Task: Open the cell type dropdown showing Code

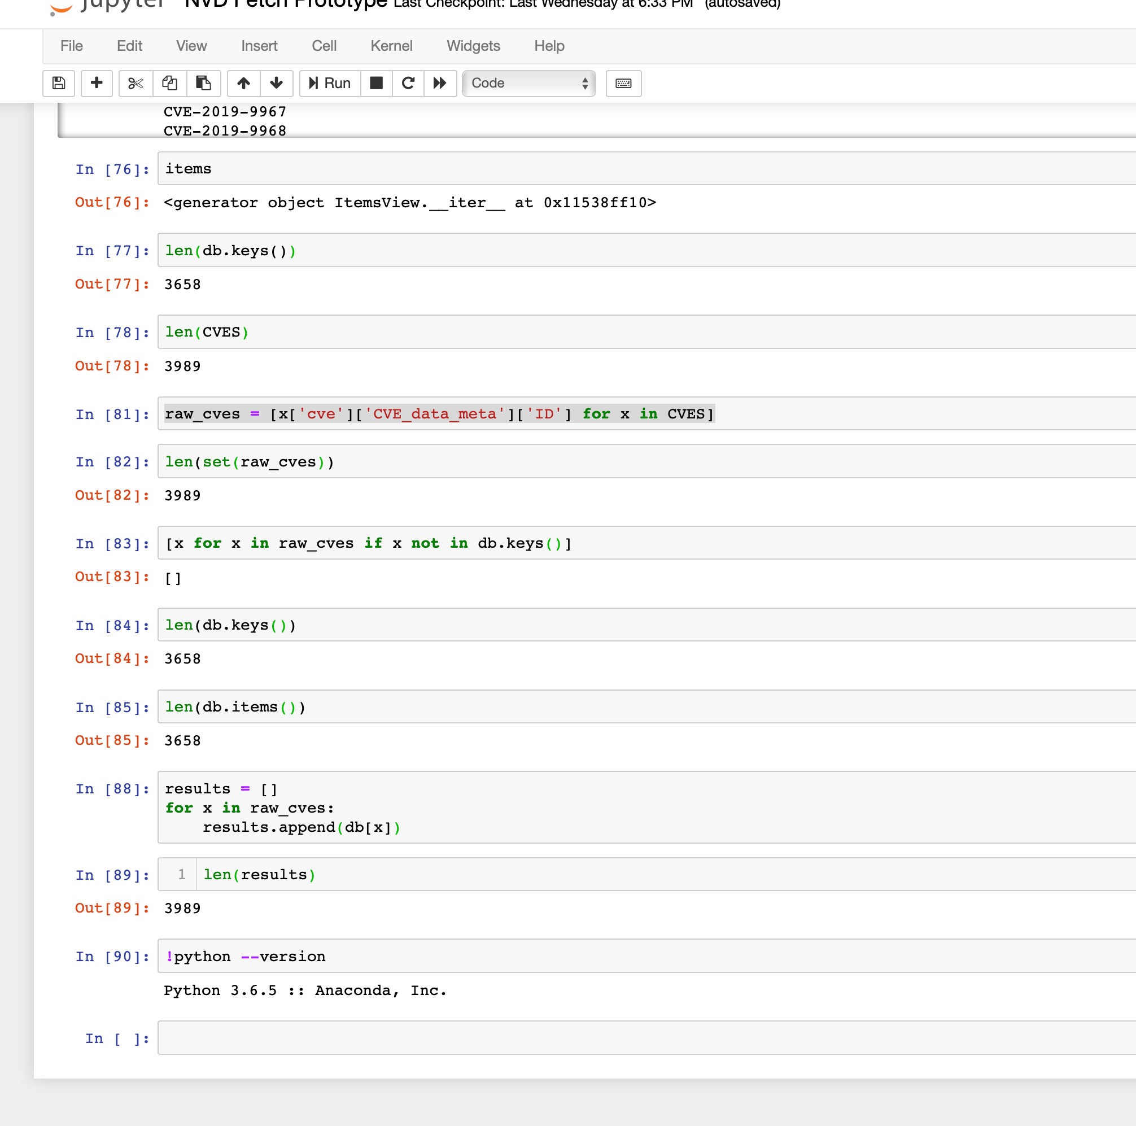Action: (x=527, y=84)
